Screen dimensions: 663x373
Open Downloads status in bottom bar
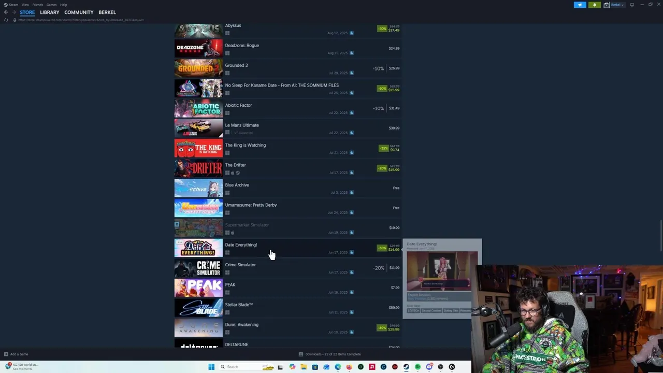point(330,354)
